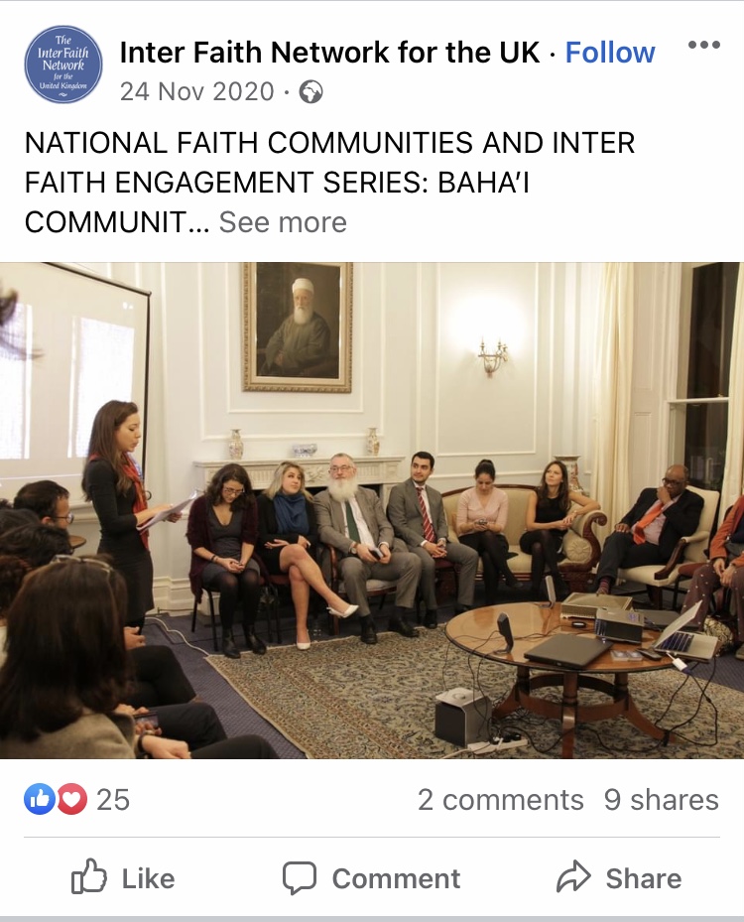Click the blue thumbs-up reaction bubble
Image resolution: width=744 pixels, height=922 pixels.
tap(40, 799)
